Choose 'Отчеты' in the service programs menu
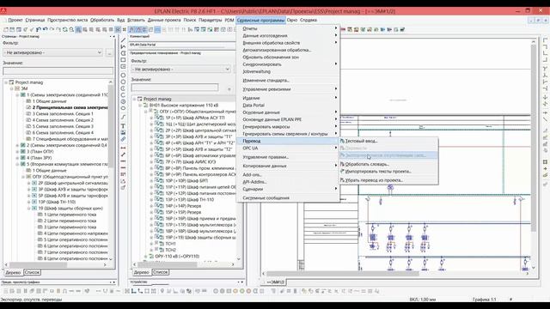This screenshot has width=550, height=309. coord(288,28)
